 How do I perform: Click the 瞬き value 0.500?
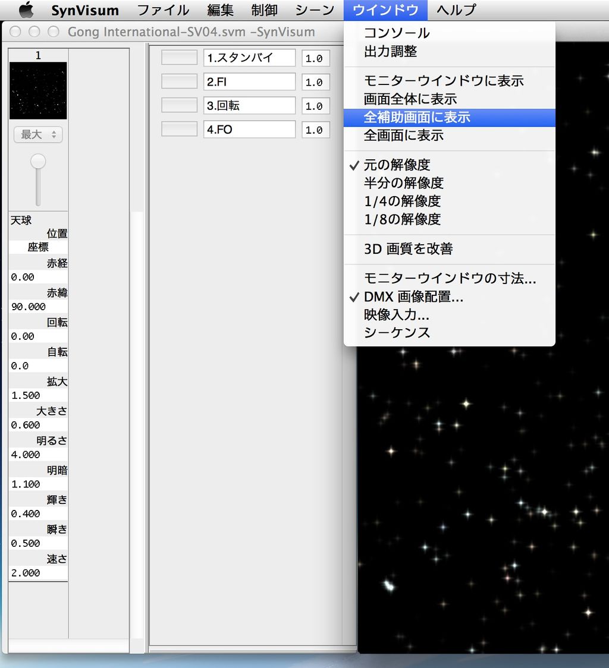[x=38, y=544]
